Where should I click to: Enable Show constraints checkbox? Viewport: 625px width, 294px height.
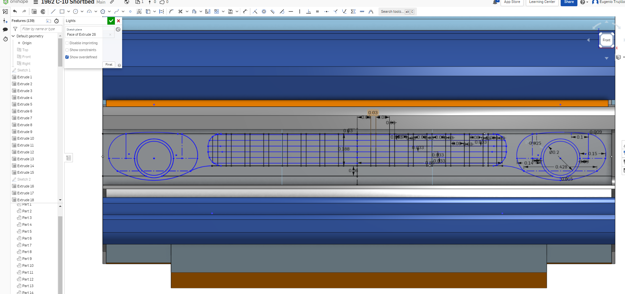coord(67,50)
